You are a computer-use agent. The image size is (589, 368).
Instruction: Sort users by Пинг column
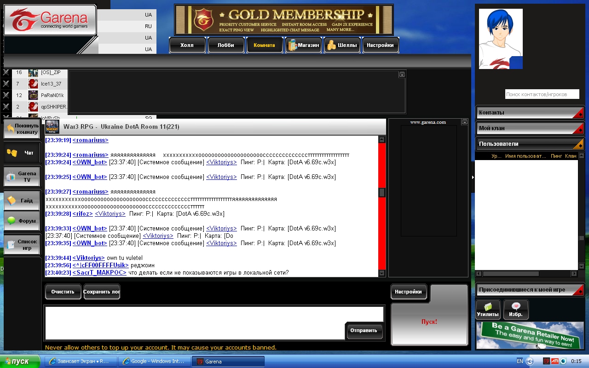tap(556, 156)
